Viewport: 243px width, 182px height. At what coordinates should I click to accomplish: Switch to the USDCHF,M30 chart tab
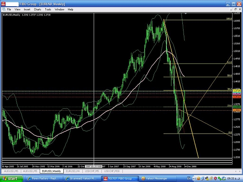[x=112, y=171]
